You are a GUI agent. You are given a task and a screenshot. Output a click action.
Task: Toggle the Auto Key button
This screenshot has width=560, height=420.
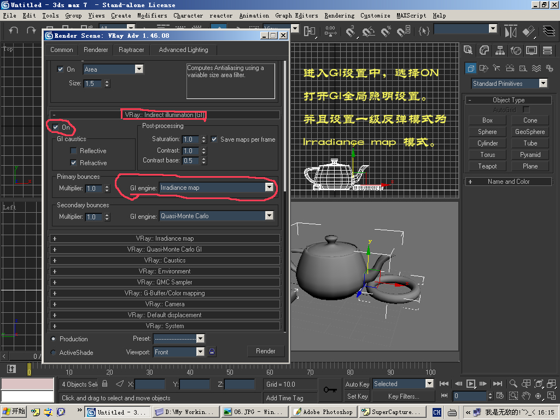(x=357, y=384)
